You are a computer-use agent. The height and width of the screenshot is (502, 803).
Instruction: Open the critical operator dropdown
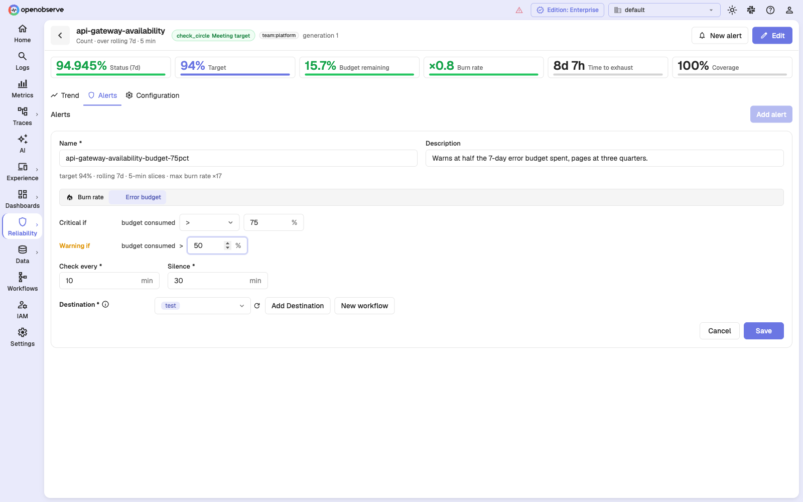209,222
